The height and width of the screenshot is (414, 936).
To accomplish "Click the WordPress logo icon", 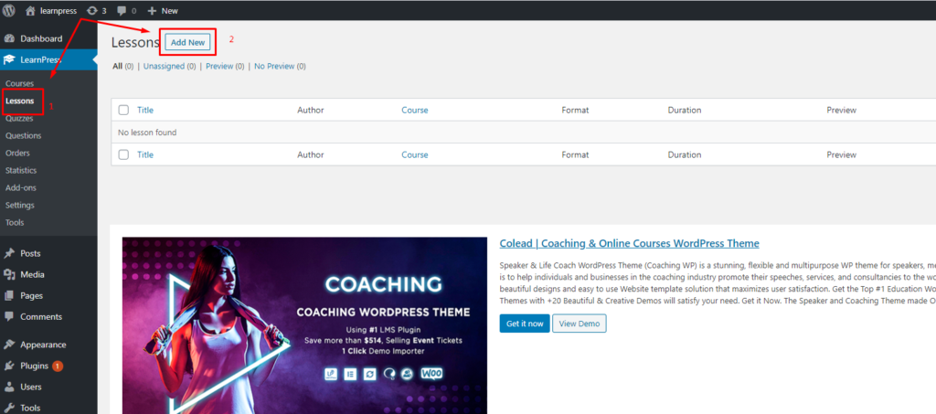I will click(9, 10).
